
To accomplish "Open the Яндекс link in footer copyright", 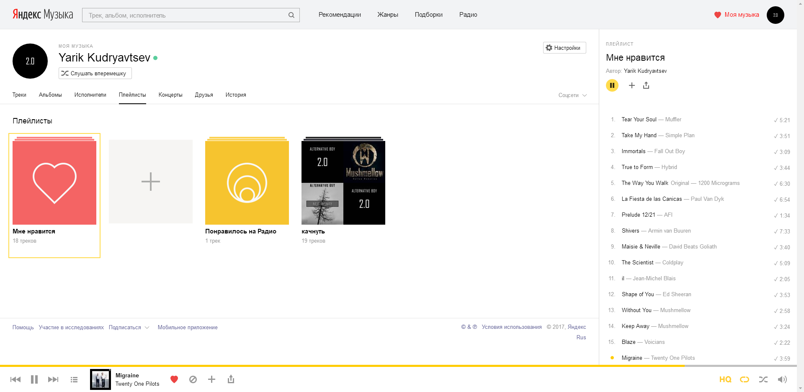I will pyautogui.click(x=577, y=327).
